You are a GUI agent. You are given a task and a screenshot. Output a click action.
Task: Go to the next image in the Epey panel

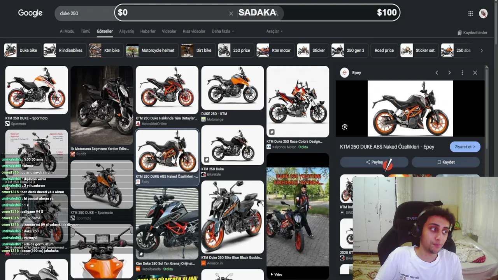coord(449,73)
